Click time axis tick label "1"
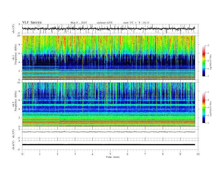The height and width of the screenshot is (173, 223). point(40,154)
